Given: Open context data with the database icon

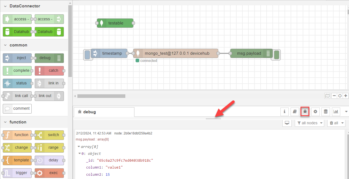Looking at the screenshot, I should point(325,112).
